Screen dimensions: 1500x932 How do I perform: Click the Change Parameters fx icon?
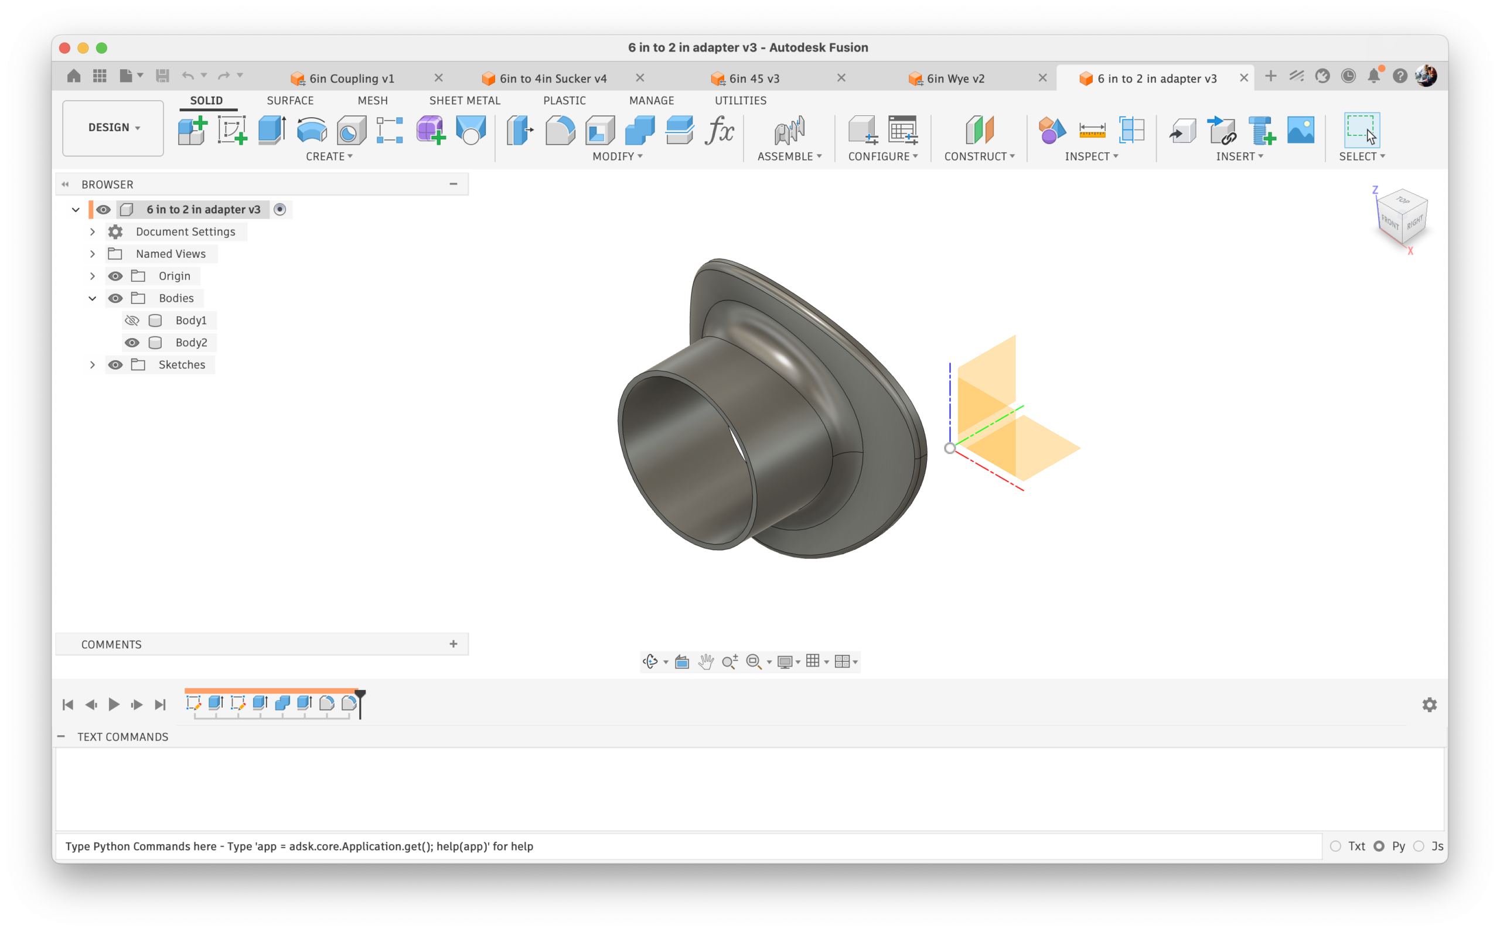[719, 130]
